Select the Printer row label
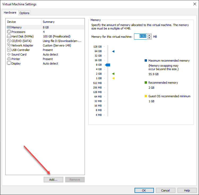 16,59
